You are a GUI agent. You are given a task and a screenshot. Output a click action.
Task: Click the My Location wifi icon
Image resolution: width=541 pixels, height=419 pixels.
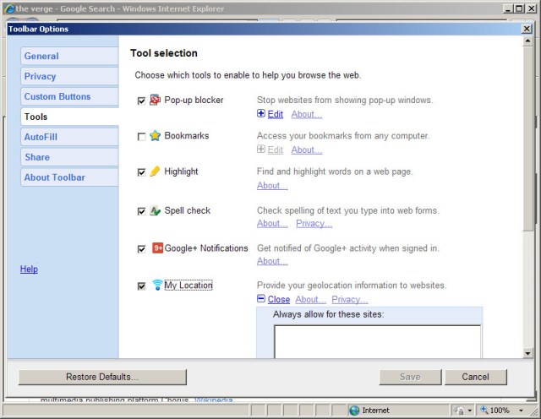pos(157,285)
